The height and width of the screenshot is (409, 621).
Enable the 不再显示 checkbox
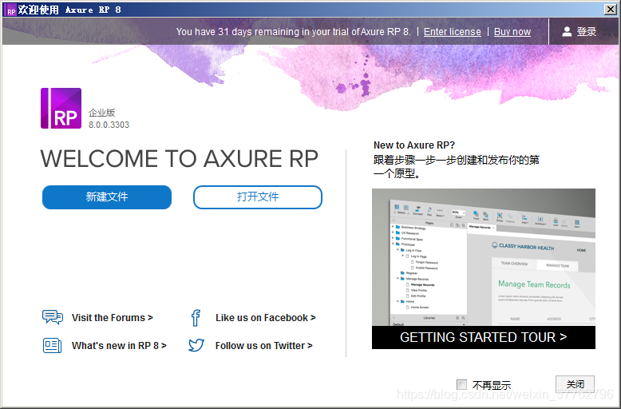point(461,384)
